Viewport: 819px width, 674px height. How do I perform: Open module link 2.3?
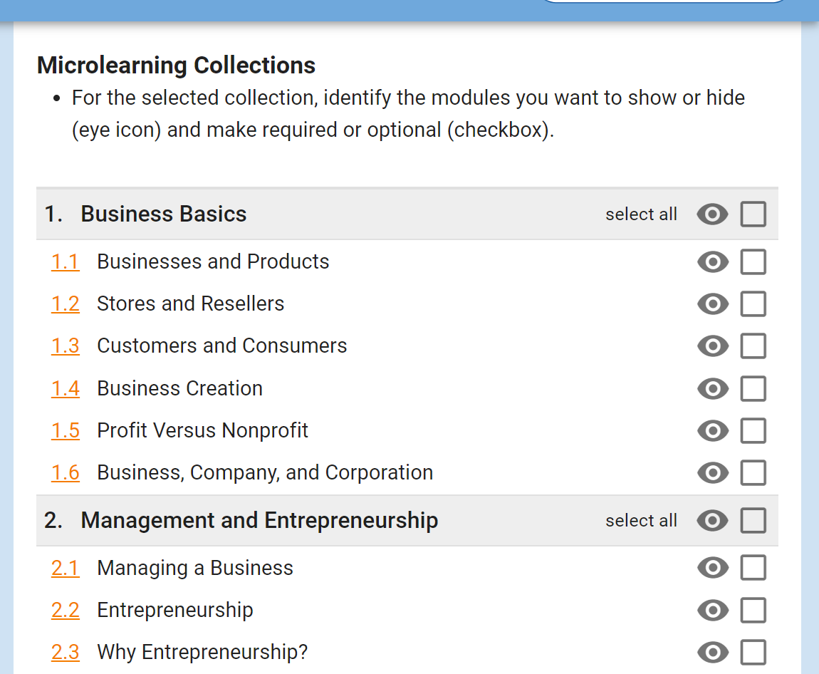coord(66,652)
